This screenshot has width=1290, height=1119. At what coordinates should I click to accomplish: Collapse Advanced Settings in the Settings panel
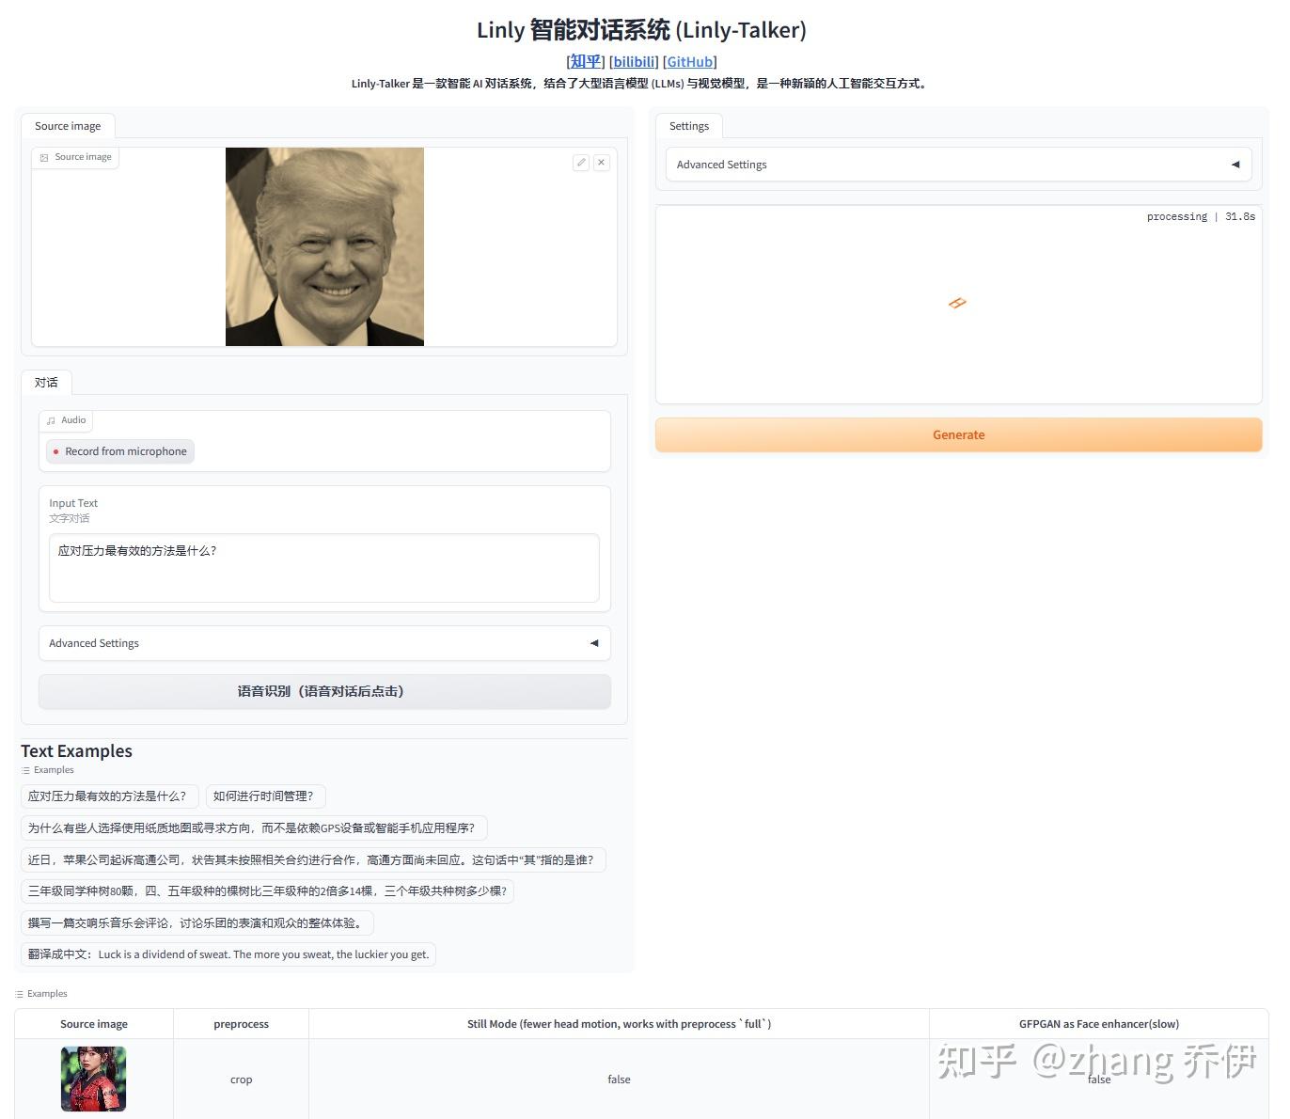[1235, 164]
